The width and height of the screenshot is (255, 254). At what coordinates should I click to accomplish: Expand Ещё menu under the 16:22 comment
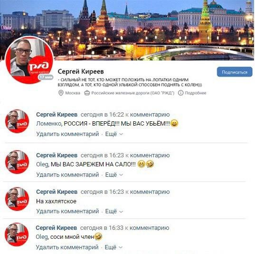114,134
